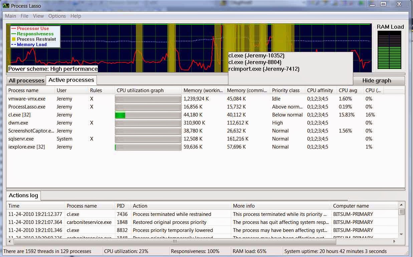Open the View menu
Viewport: 413px width, 257px height.
pyautogui.click(x=38, y=16)
